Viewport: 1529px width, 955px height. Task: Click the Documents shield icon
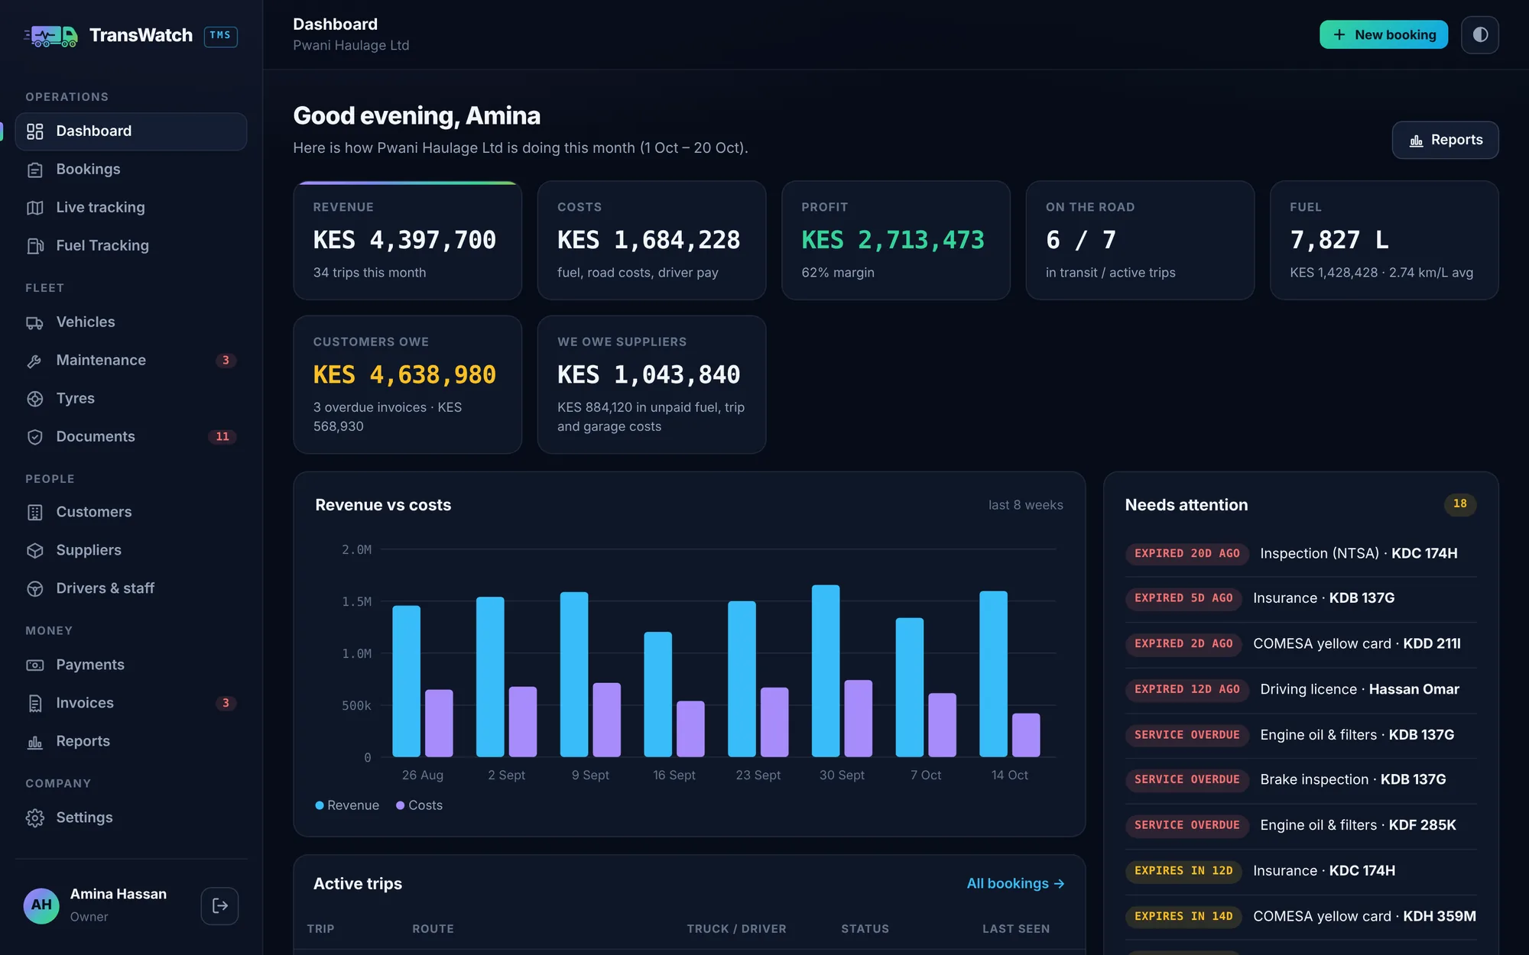click(x=35, y=437)
